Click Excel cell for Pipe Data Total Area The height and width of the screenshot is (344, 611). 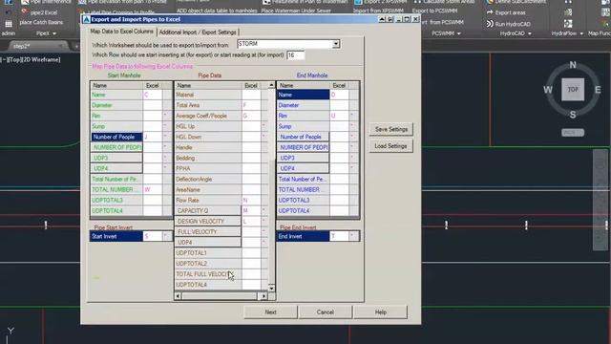[251, 105]
